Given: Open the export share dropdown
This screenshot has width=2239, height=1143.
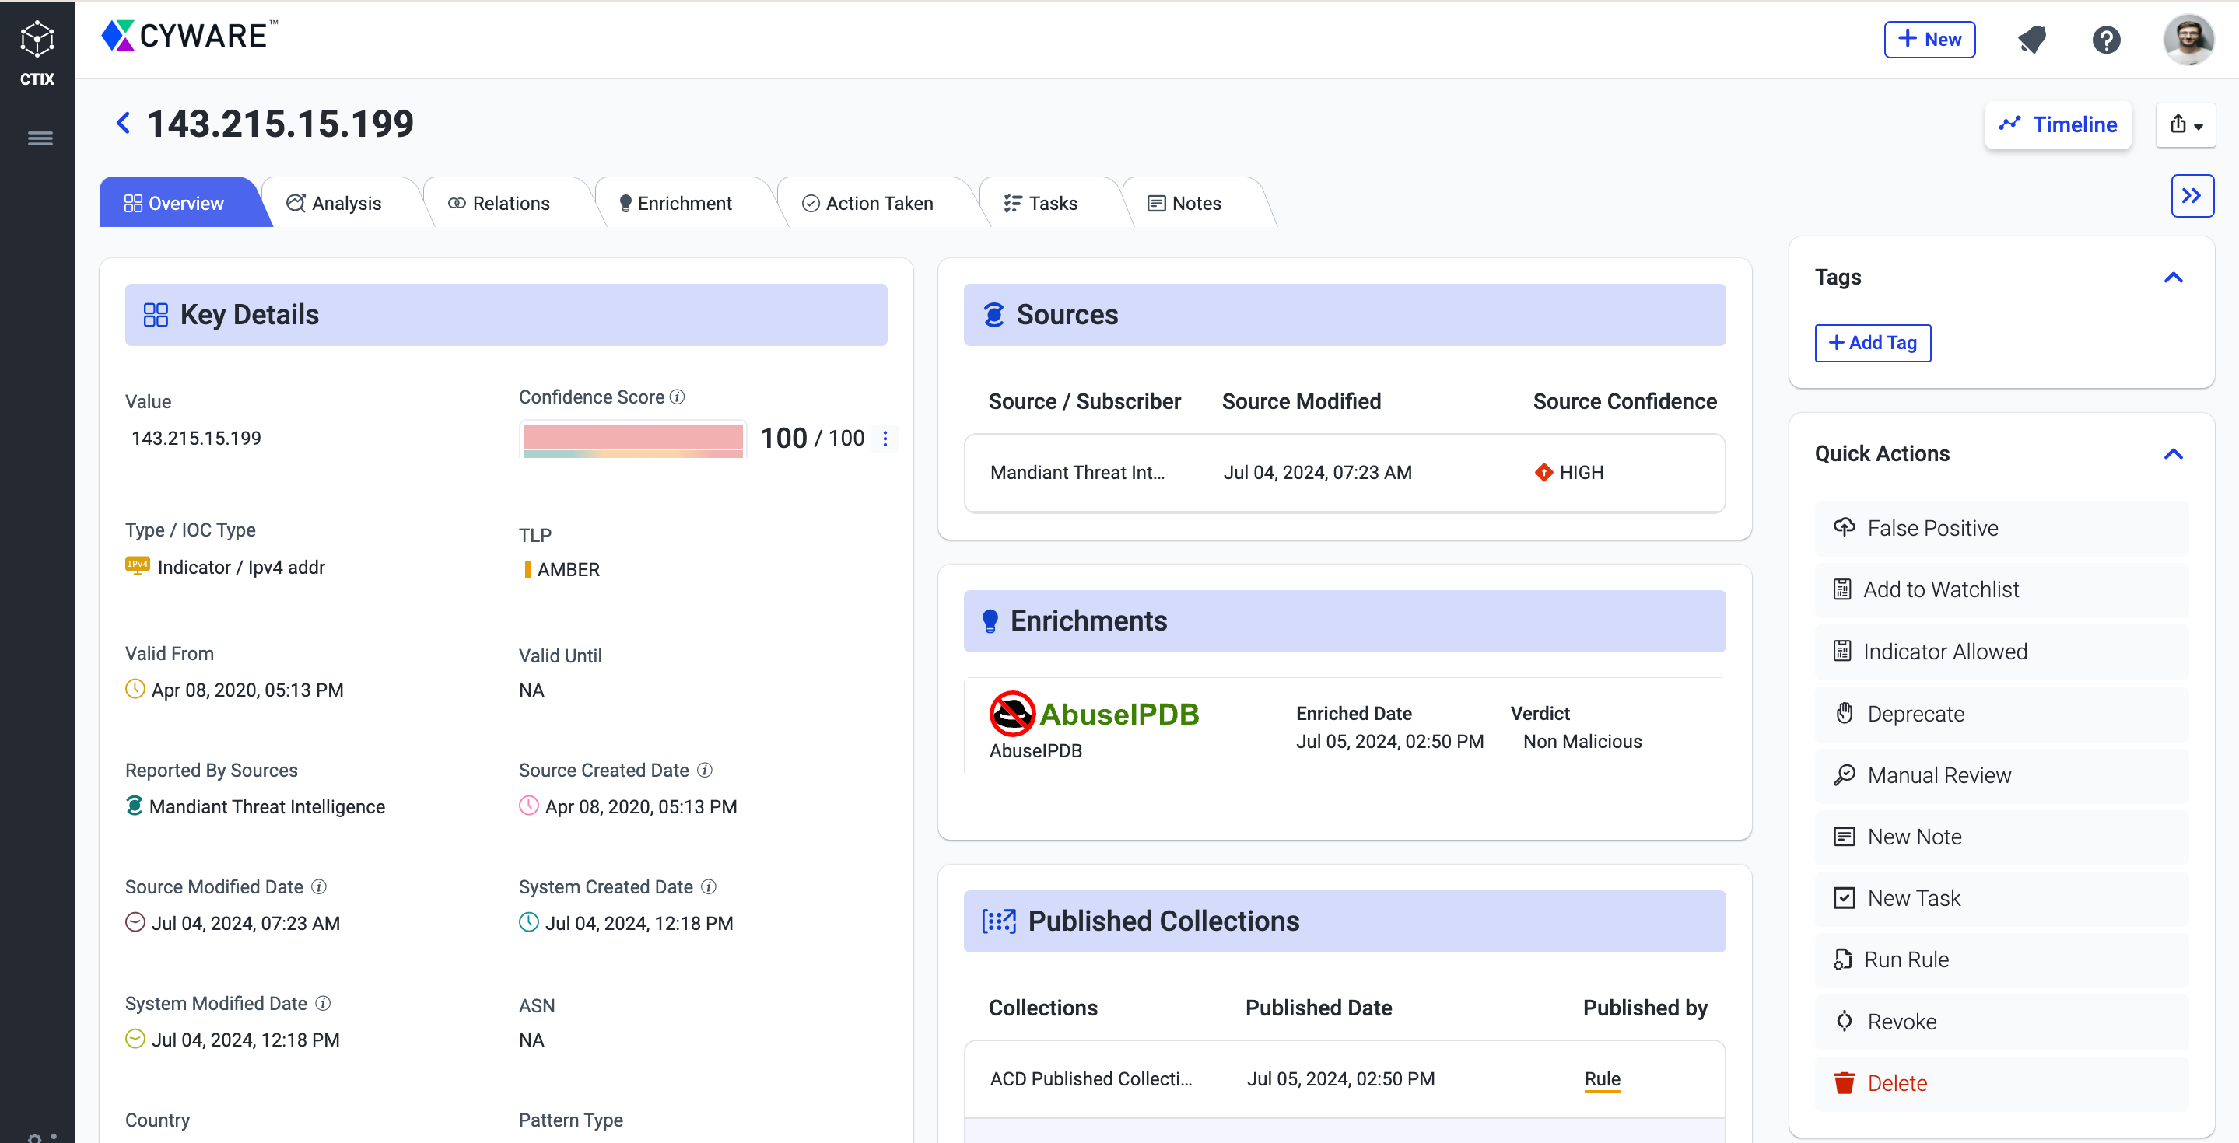Looking at the screenshot, I should click(2185, 125).
